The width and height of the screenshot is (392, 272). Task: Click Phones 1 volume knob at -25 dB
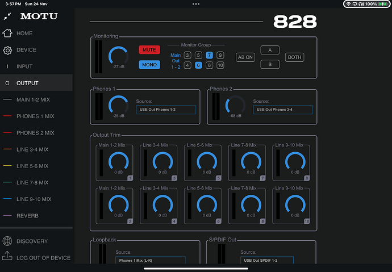(x=119, y=105)
